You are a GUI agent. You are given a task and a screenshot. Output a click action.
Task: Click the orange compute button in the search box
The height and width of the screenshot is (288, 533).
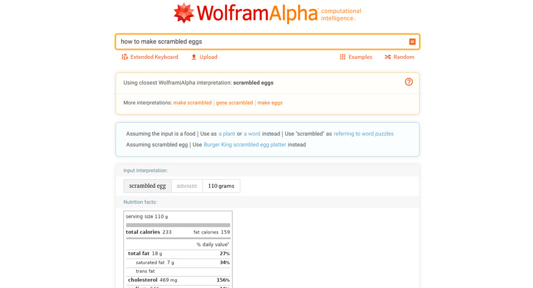tap(412, 42)
